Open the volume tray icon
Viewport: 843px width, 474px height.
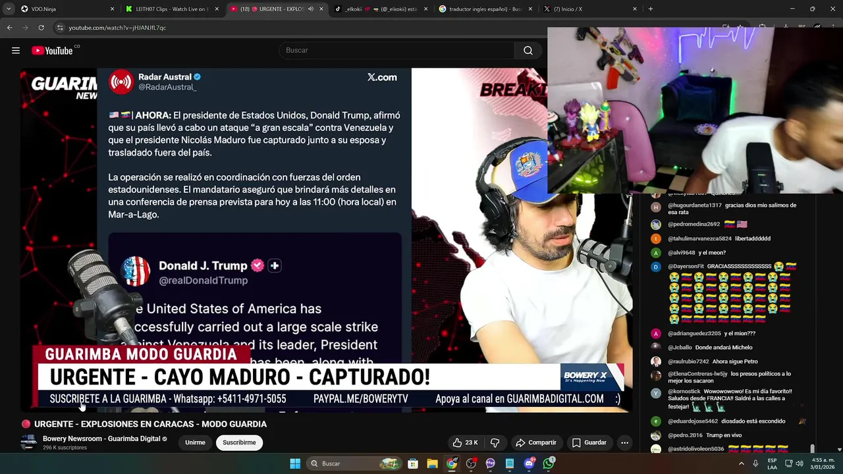pyautogui.click(x=800, y=463)
